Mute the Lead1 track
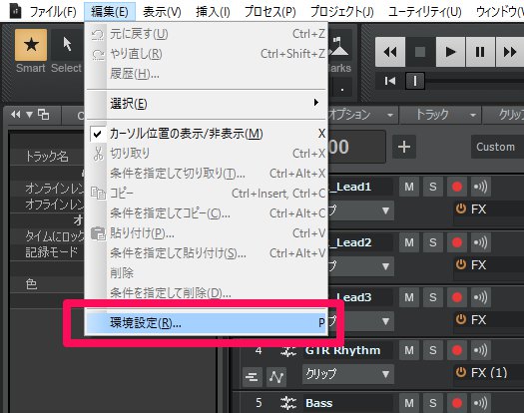This screenshot has width=524, height=413. [409, 187]
